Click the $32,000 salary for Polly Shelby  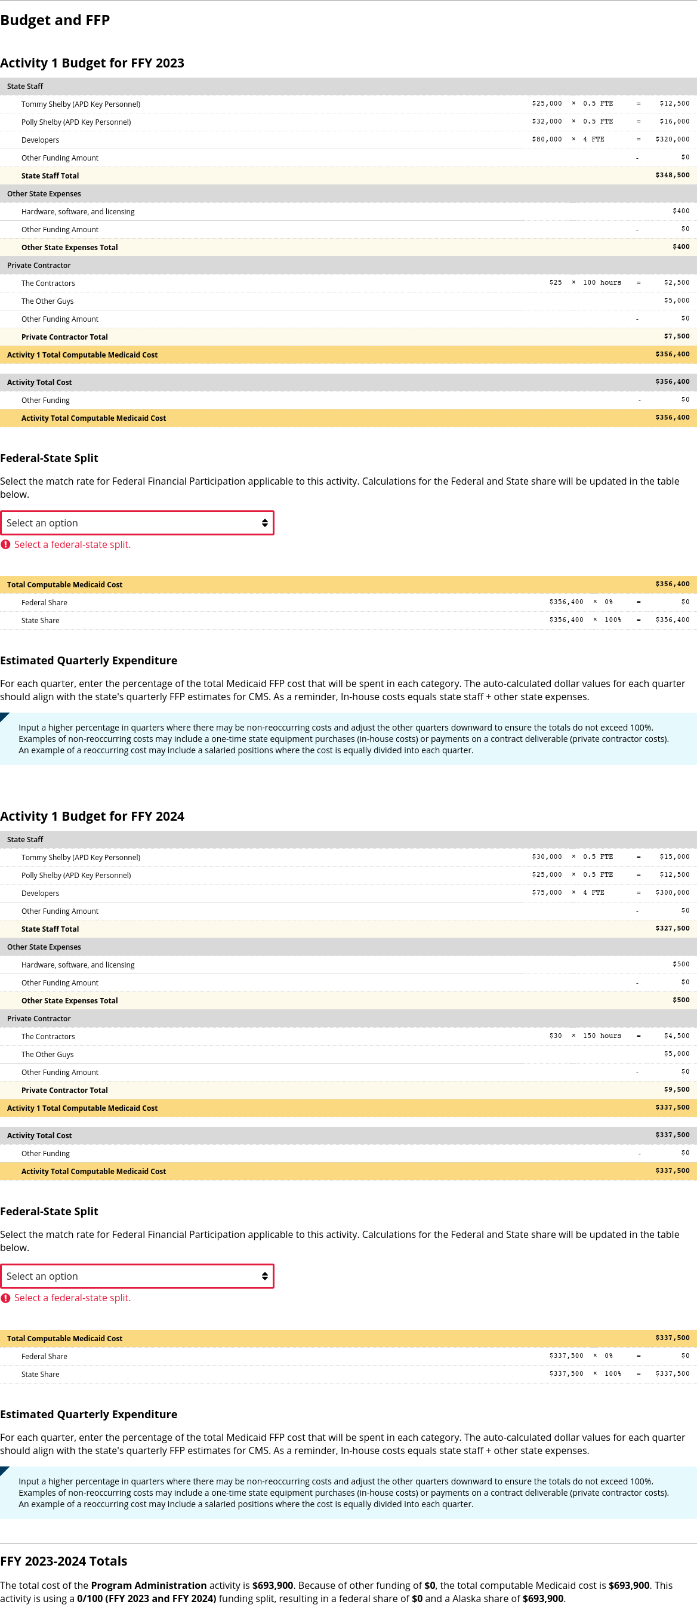pyautogui.click(x=547, y=122)
